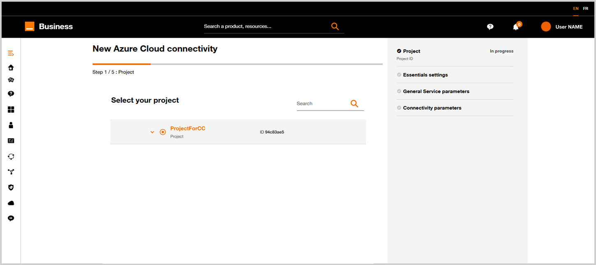Switch language to EN
The width and height of the screenshot is (596, 265).
[576, 9]
